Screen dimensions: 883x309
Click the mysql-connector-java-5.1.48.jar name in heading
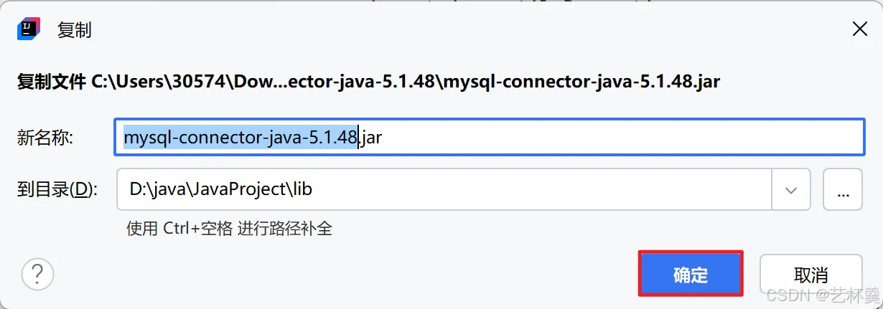coord(582,81)
